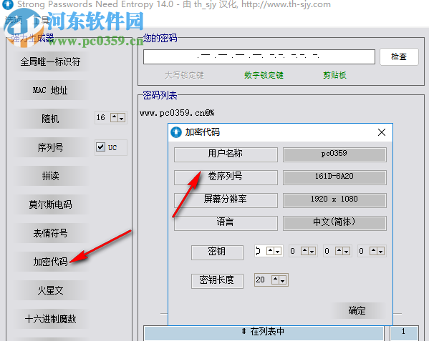
Task: Generate a MAC 地址 password
Action: [50, 90]
